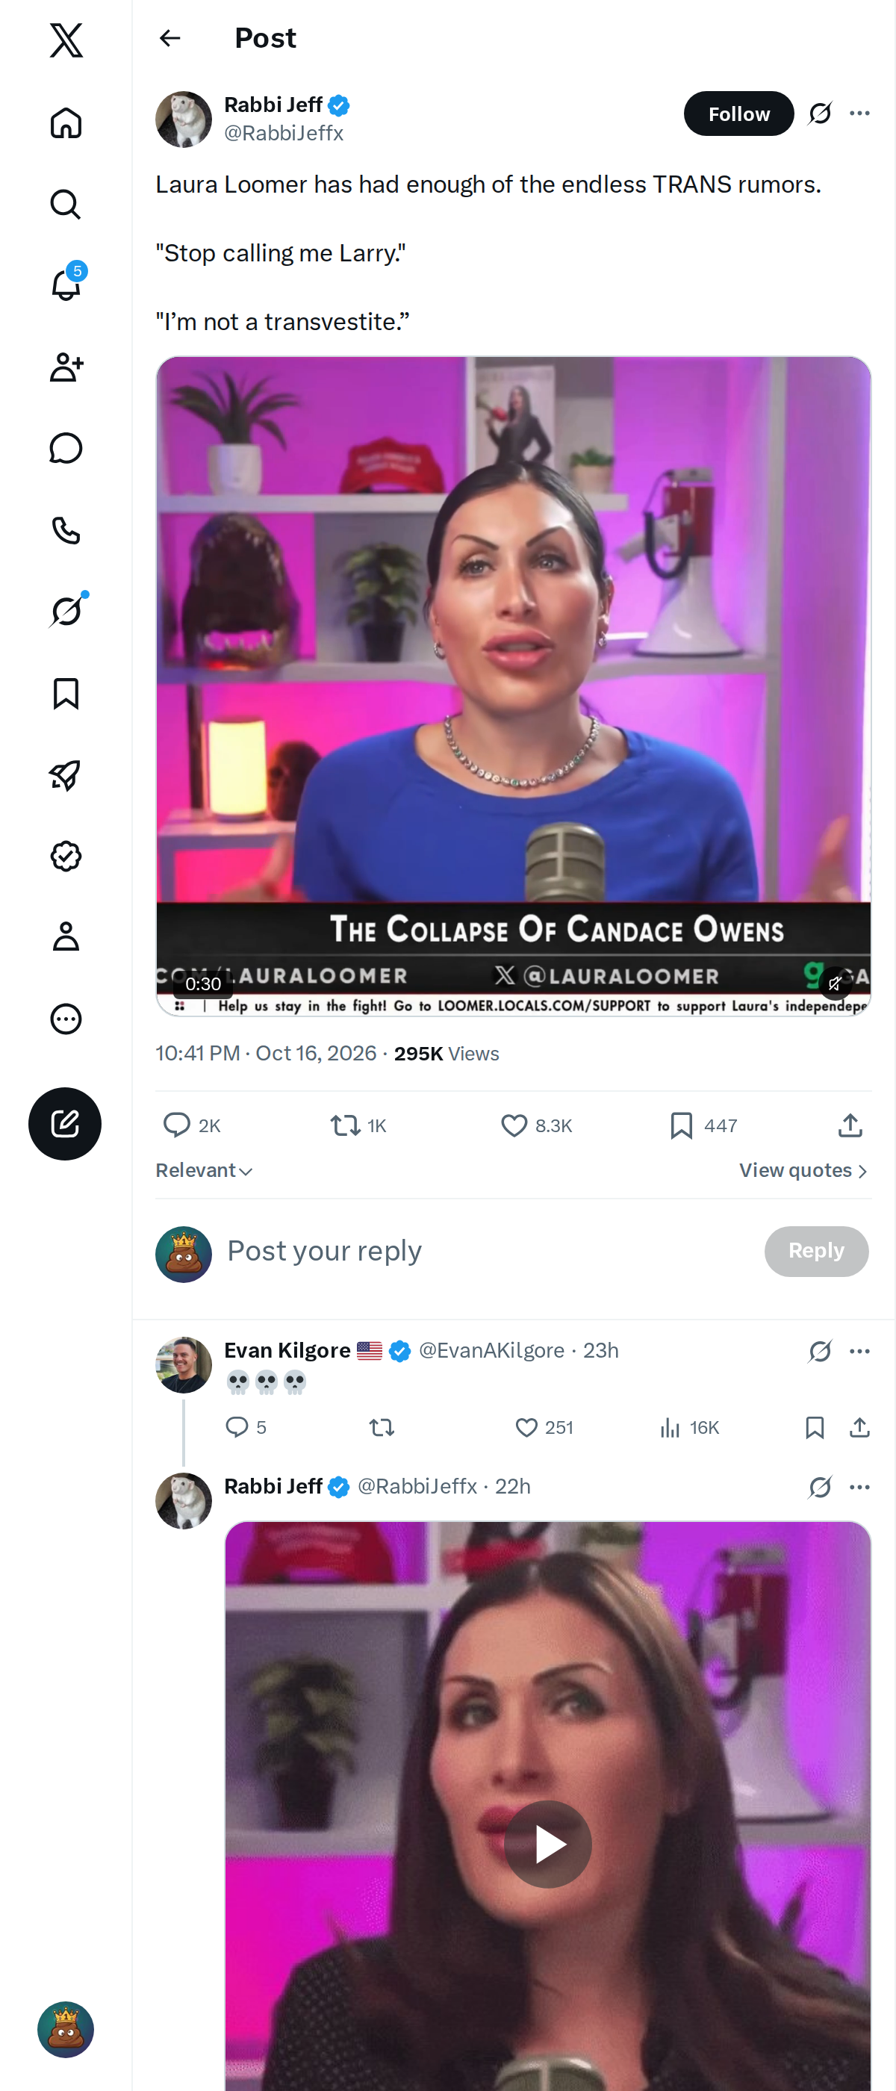Open the sidebar More circle menu

pyautogui.click(x=66, y=1019)
